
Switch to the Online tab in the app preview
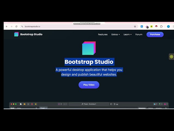point(19,108)
